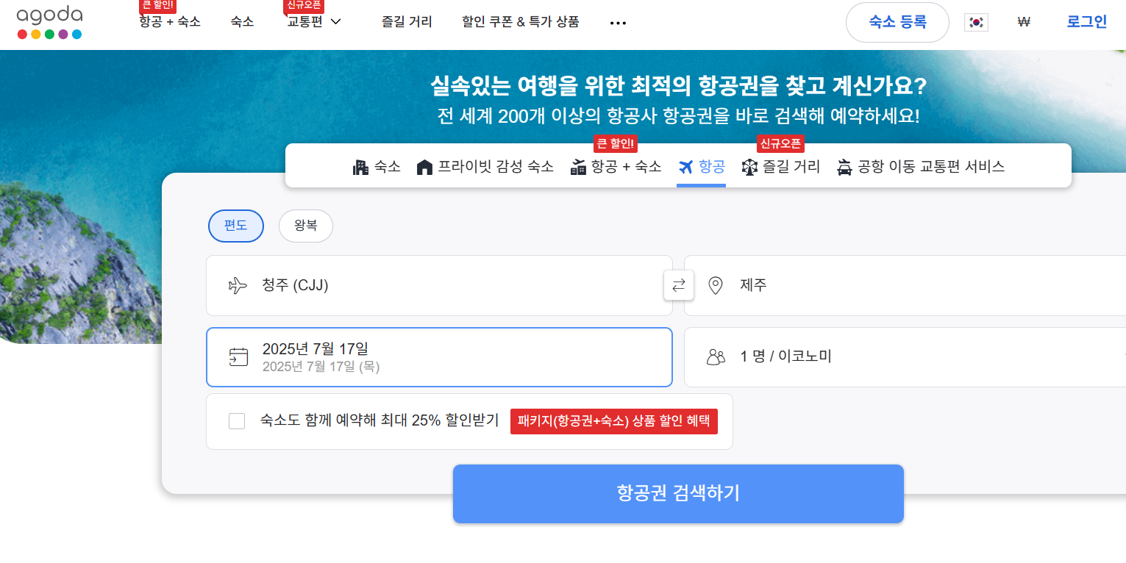
Task: Open 할인 쿠폰 & 특가 상품 menu
Action: (520, 22)
